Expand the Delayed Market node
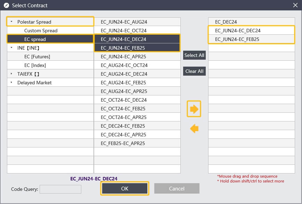 (x=11, y=83)
